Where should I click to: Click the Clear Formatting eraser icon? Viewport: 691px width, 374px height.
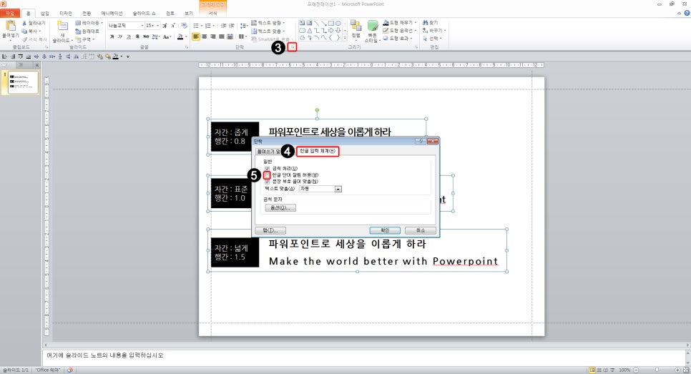[x=185, y=26]
